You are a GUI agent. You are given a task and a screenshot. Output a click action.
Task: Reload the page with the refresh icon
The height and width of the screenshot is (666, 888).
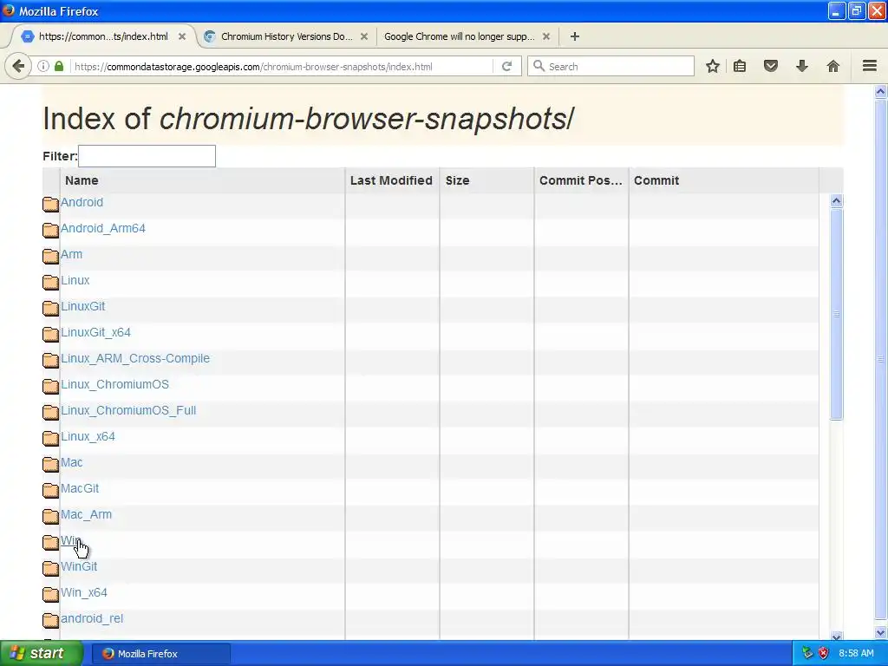[506, 66]
